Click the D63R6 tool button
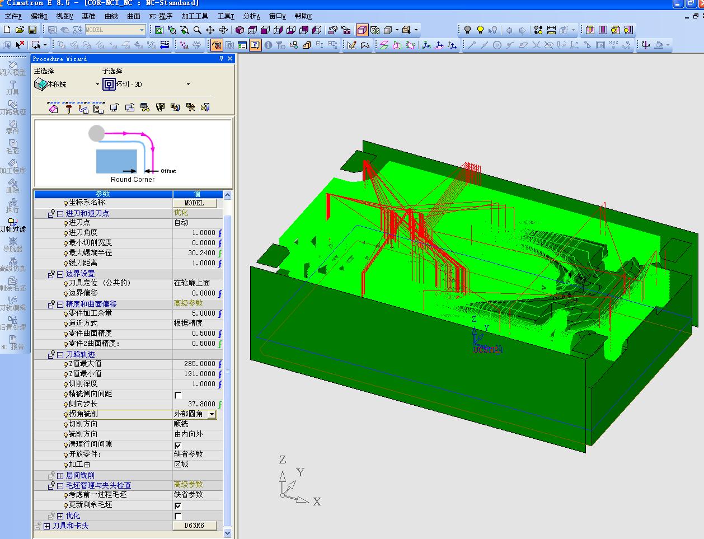 pyautogui.click(x=194, y=526)
